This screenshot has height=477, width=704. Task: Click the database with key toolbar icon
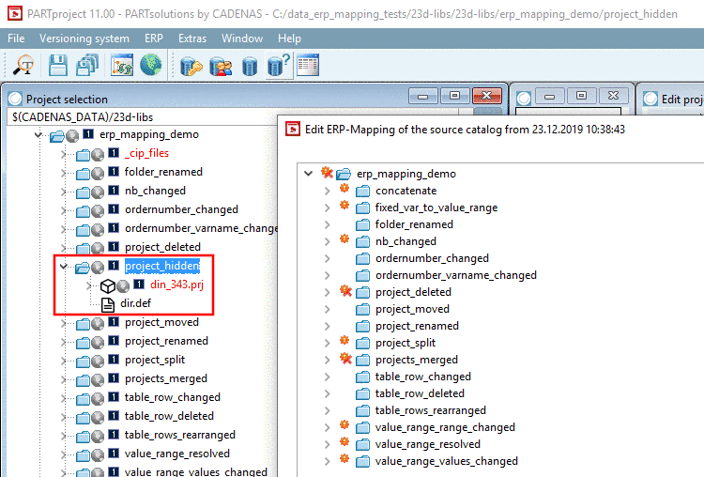coord(191,66)
